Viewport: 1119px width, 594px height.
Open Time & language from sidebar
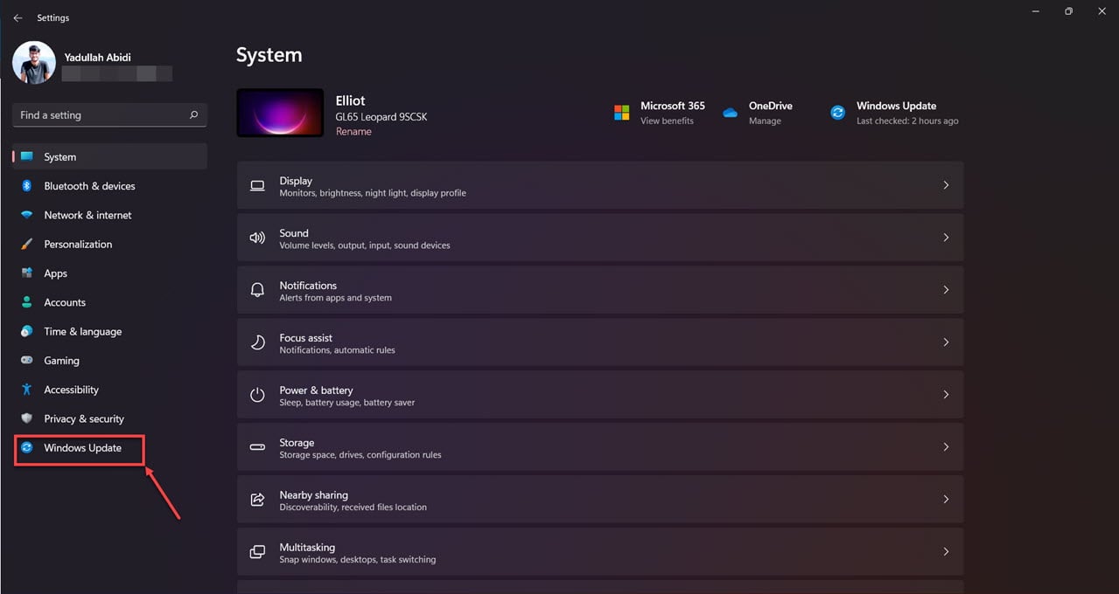(82, 332)
